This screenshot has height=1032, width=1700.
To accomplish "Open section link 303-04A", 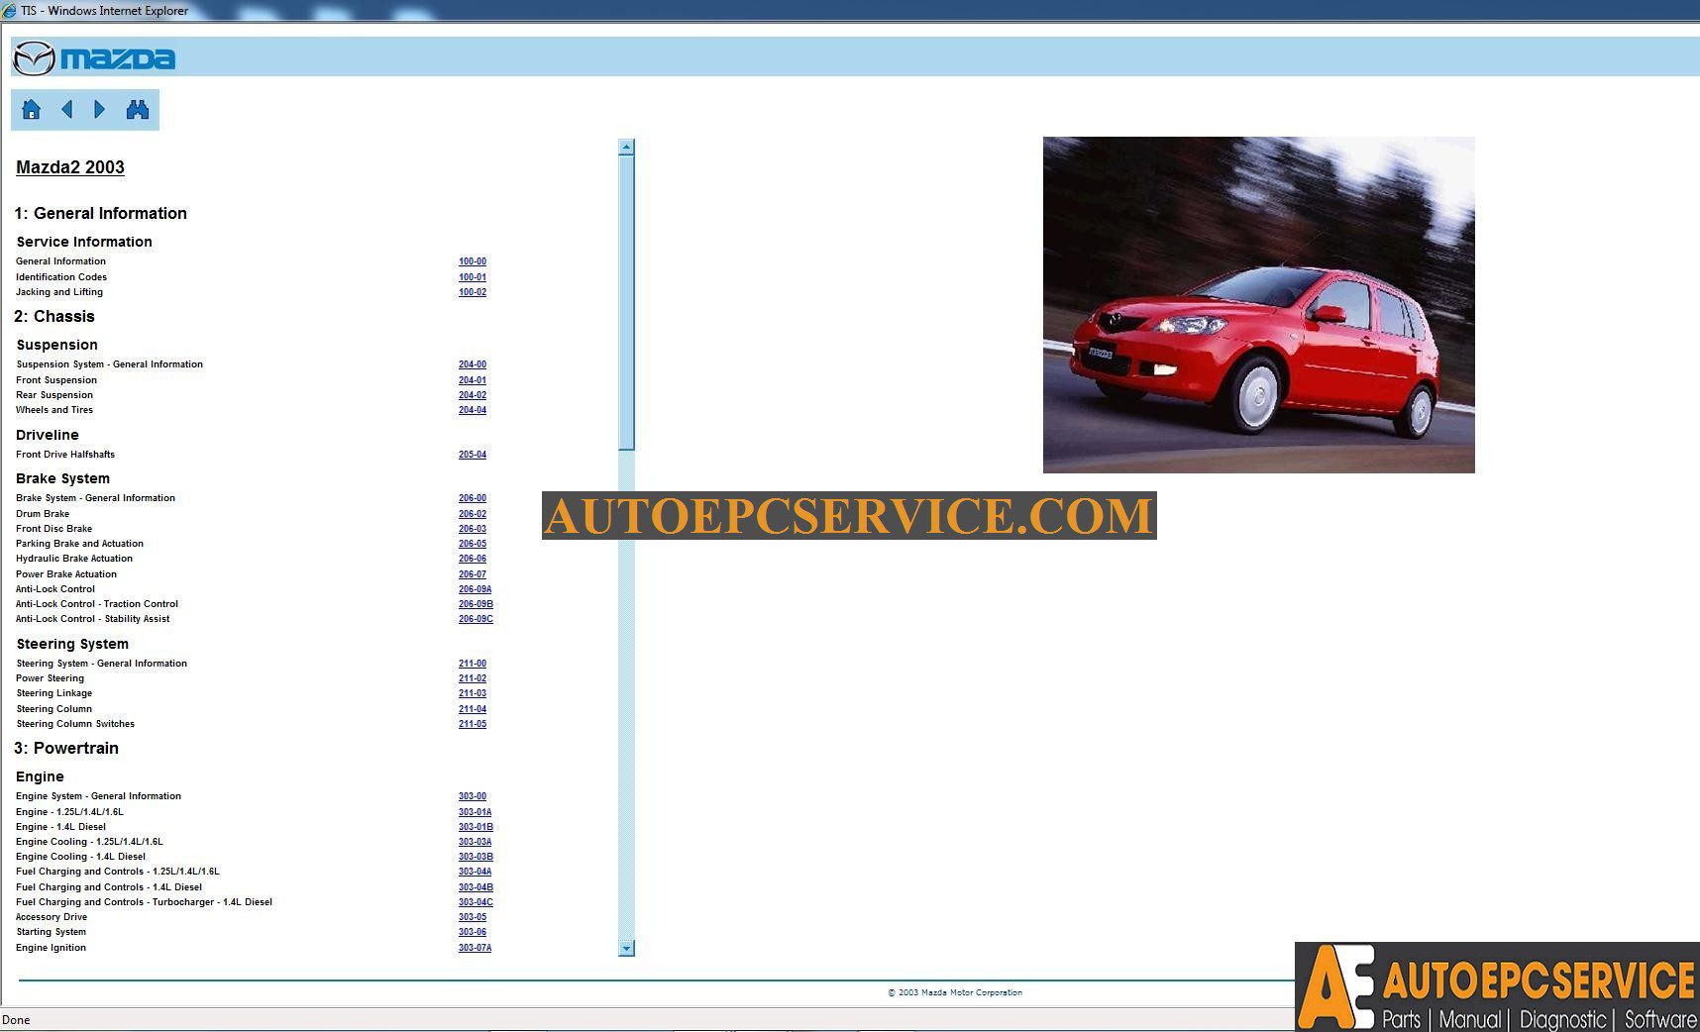I will (x=476, y=872).
